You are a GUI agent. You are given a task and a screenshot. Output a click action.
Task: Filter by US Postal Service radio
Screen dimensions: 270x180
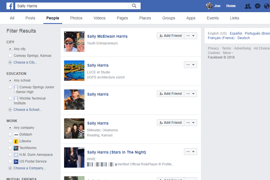10,161
